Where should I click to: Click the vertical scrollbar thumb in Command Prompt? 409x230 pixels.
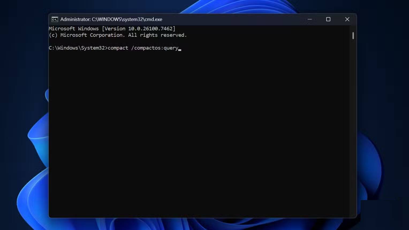(x=353, y=36)
